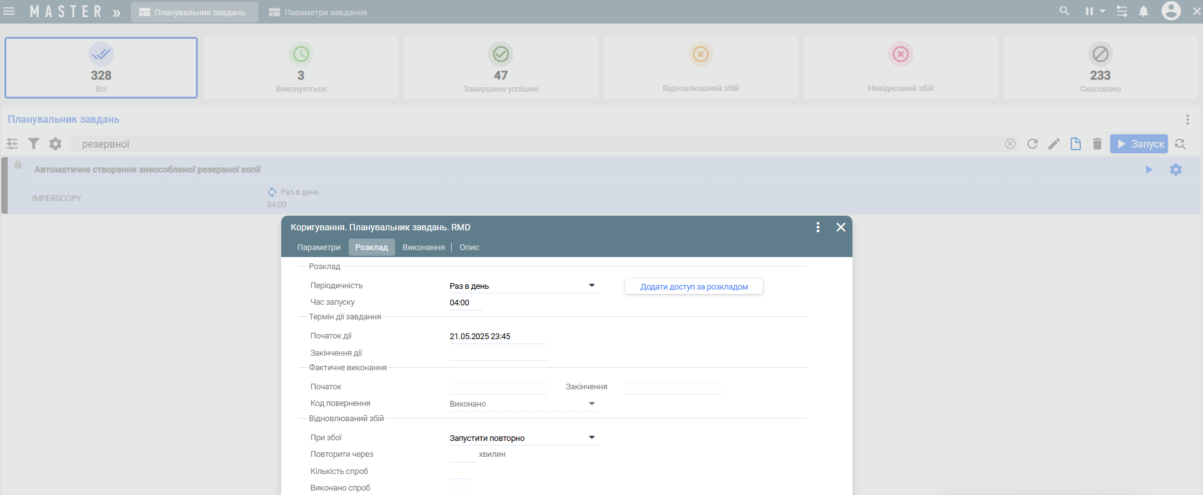Run the task with the row play icon
This screenshot has width=1203, height=495.
tap(1149, 170)
